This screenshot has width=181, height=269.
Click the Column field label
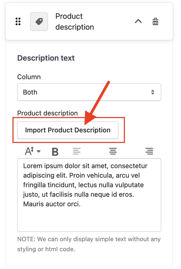pos(29,77)
